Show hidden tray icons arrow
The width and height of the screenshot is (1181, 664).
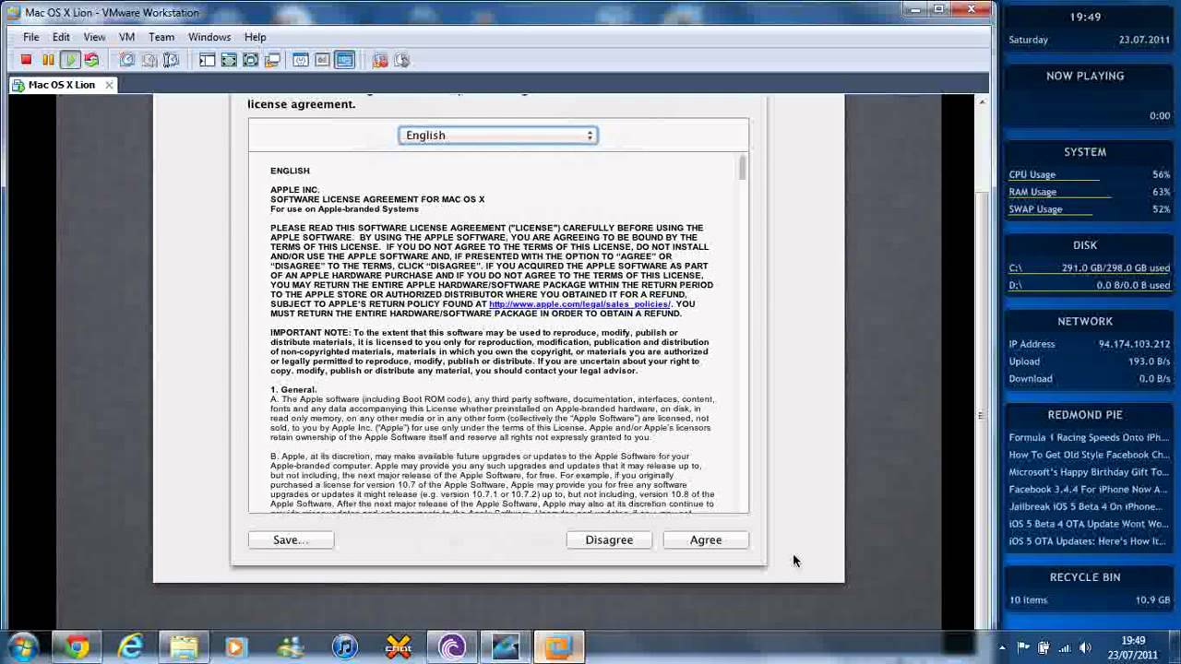click(x=1002, y=647)
